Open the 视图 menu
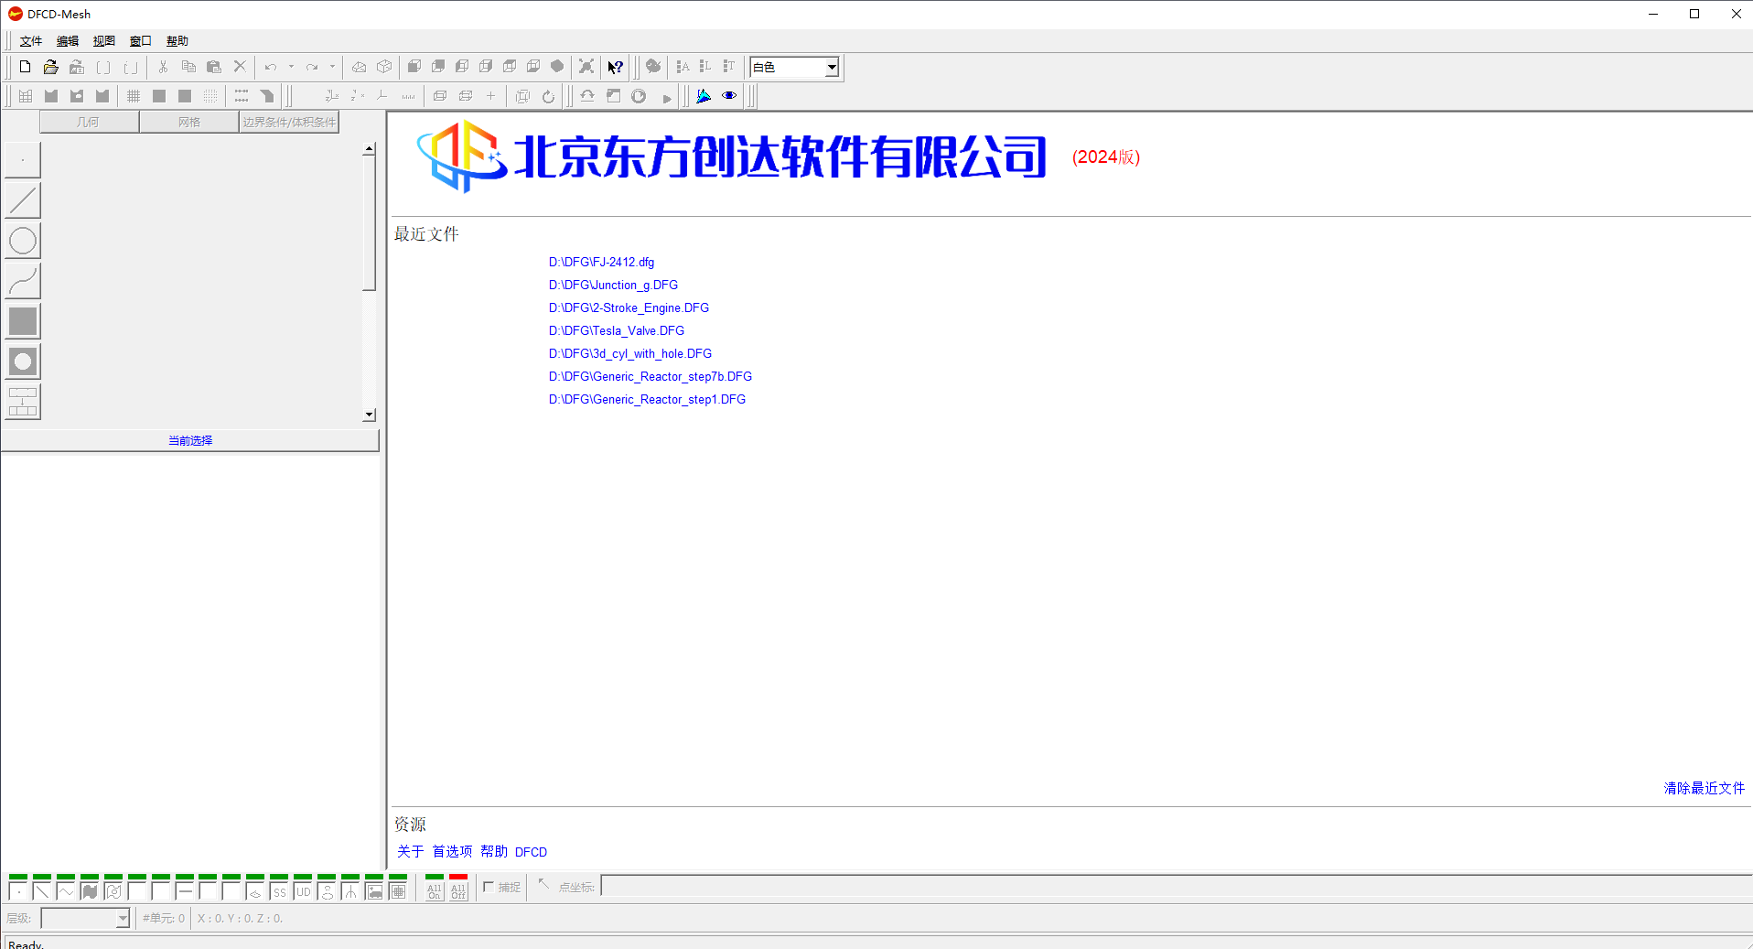Viewport: 1753px width, 949px height. [104, 41]
